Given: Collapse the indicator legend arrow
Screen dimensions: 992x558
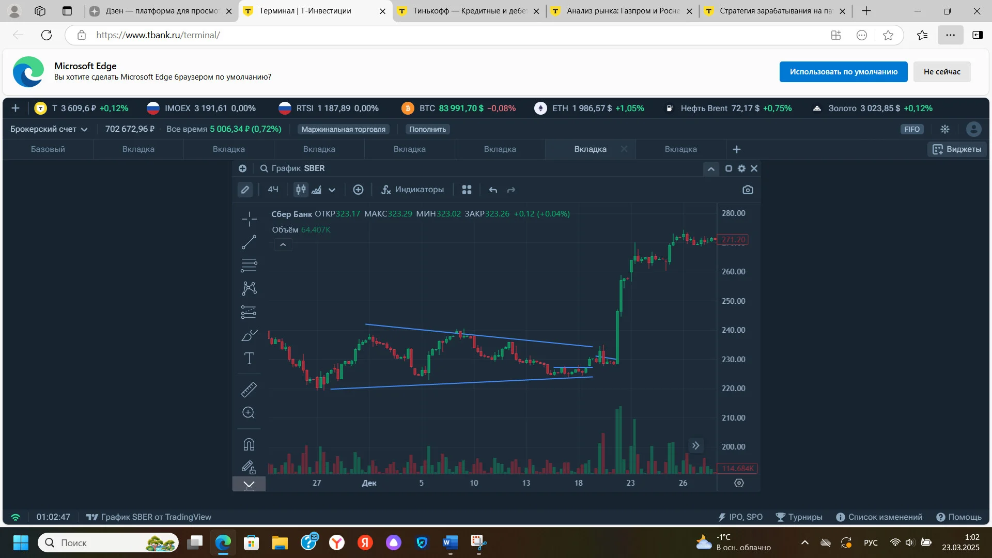Looking at the screenshot, I should [x=283, y=245].
